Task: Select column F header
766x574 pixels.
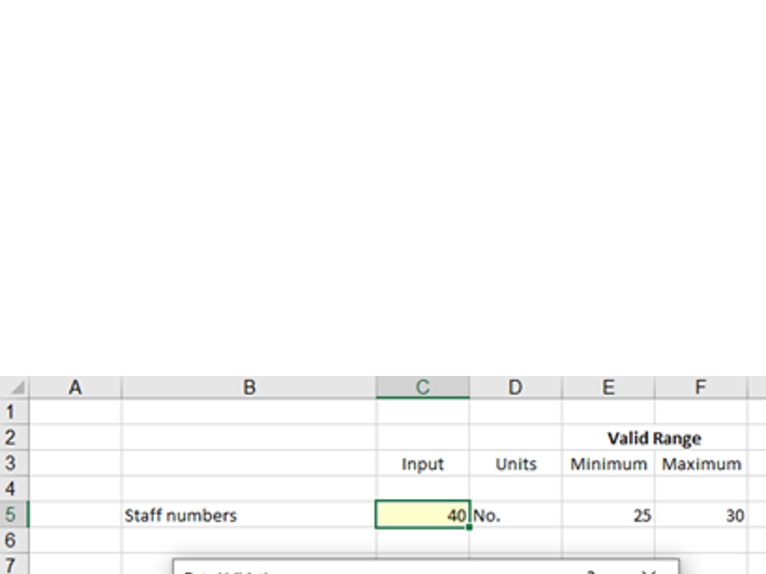Action: [700, 387]
